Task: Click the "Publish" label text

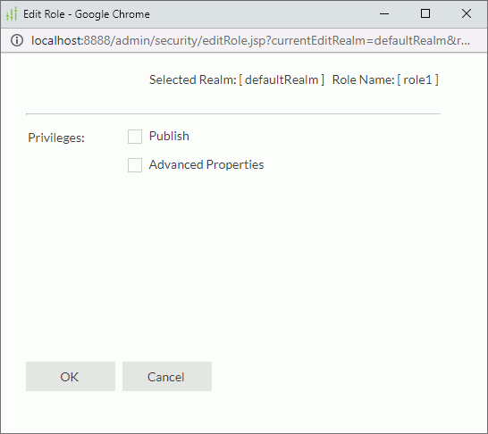Action: 169,136
